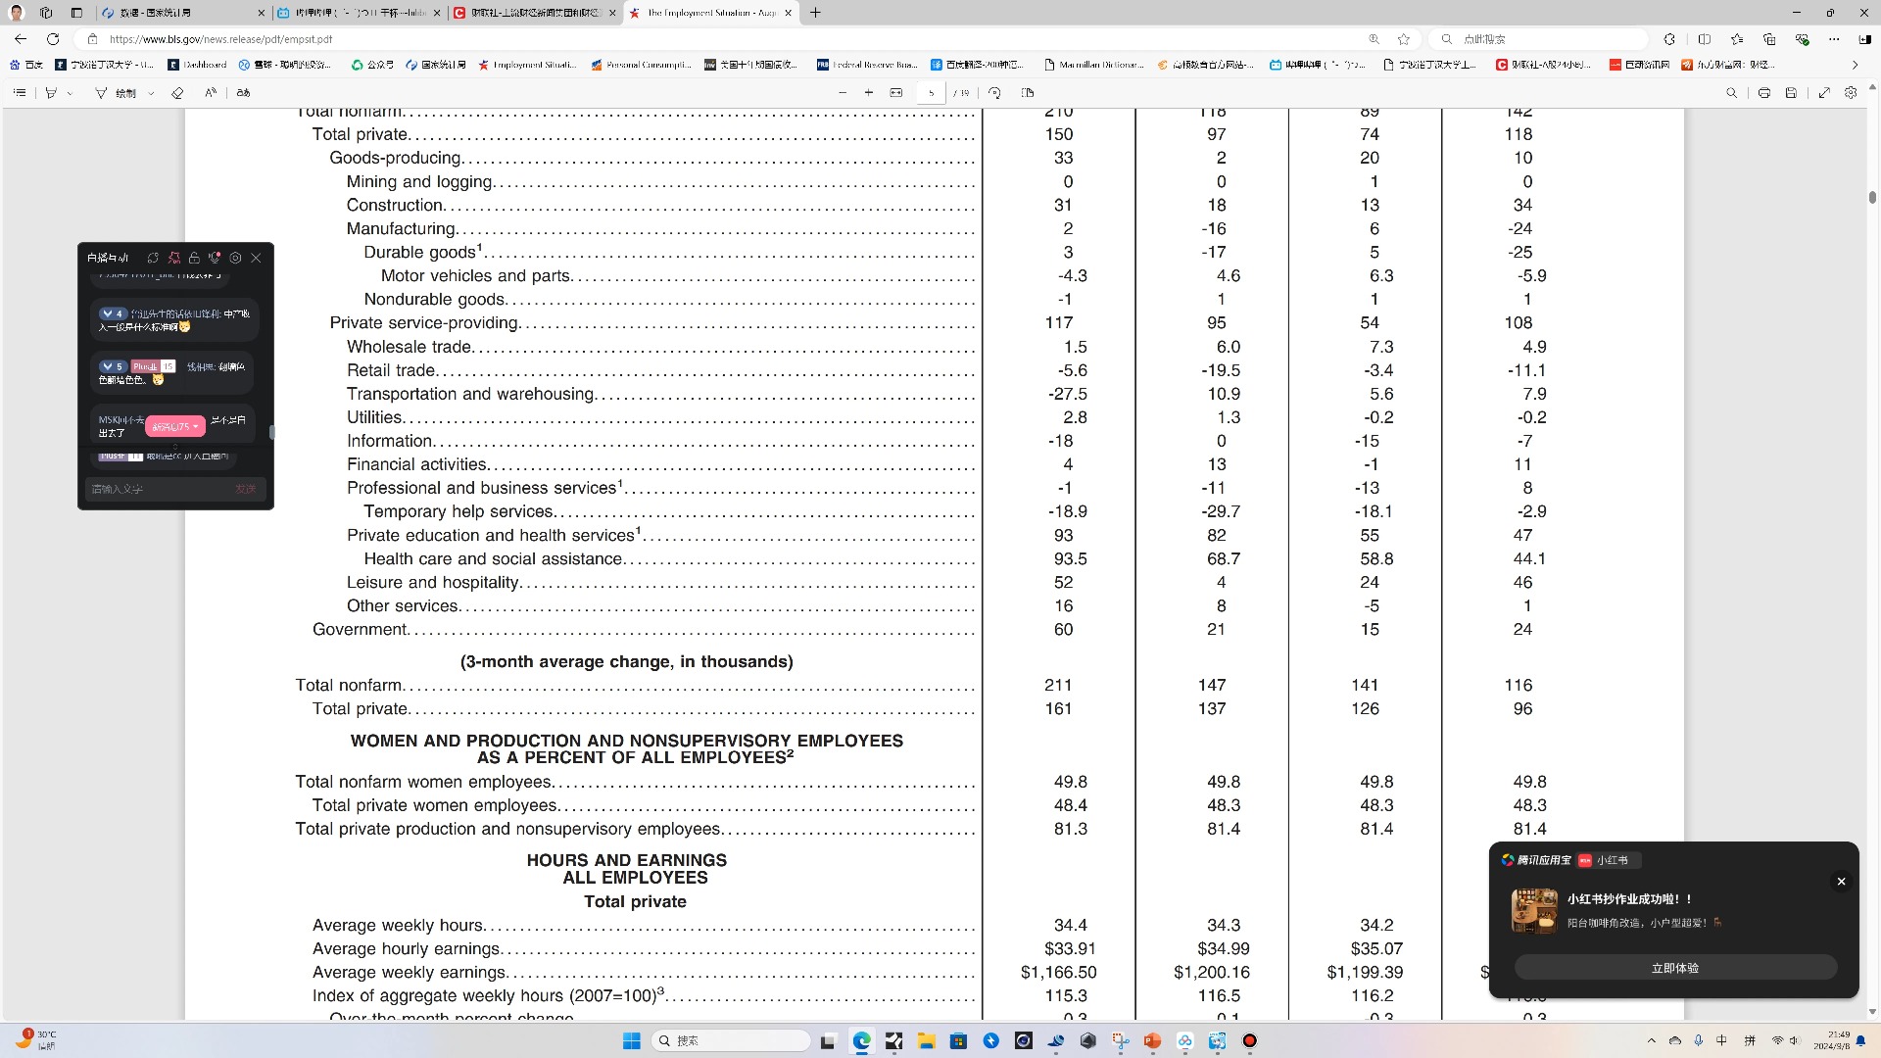
Task: Jump to new messages 75 pill
Action: [x=175, y=426]
